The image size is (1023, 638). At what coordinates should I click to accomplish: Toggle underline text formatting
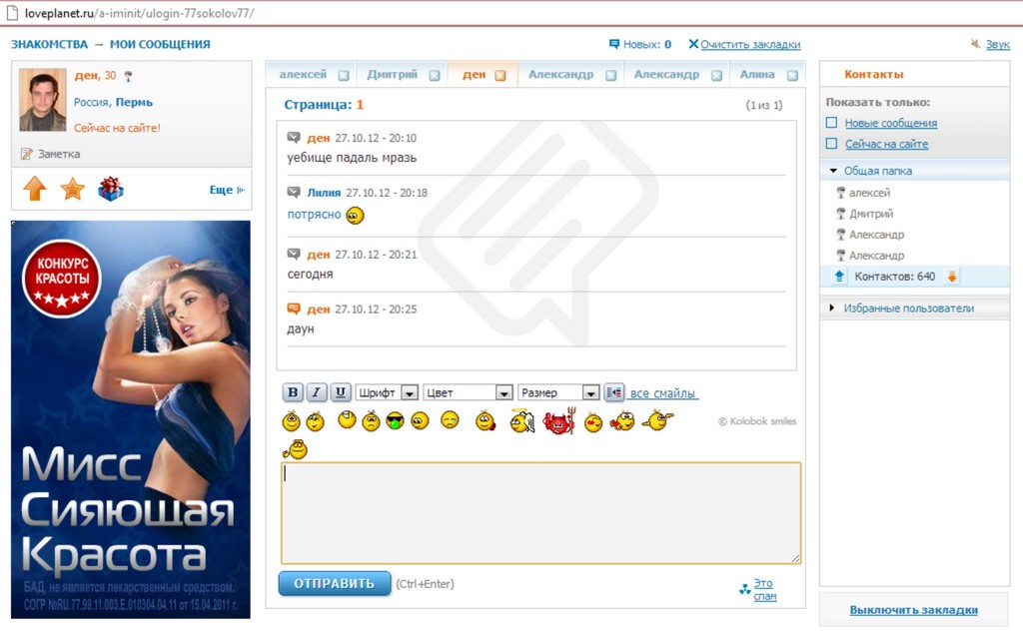(341, 392)
